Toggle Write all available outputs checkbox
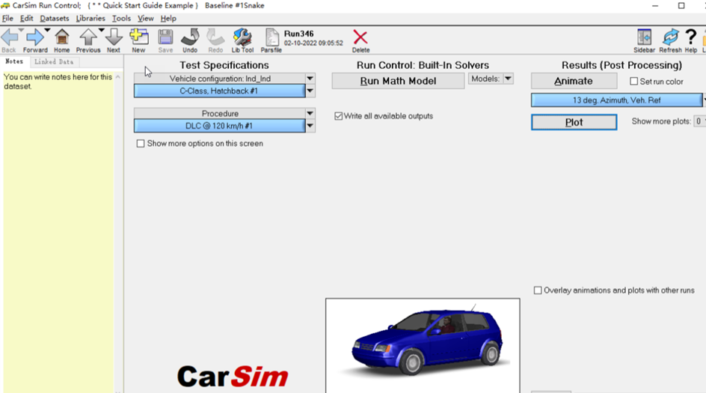The height and width of the screenshot is (393, 706). [339, 116]
